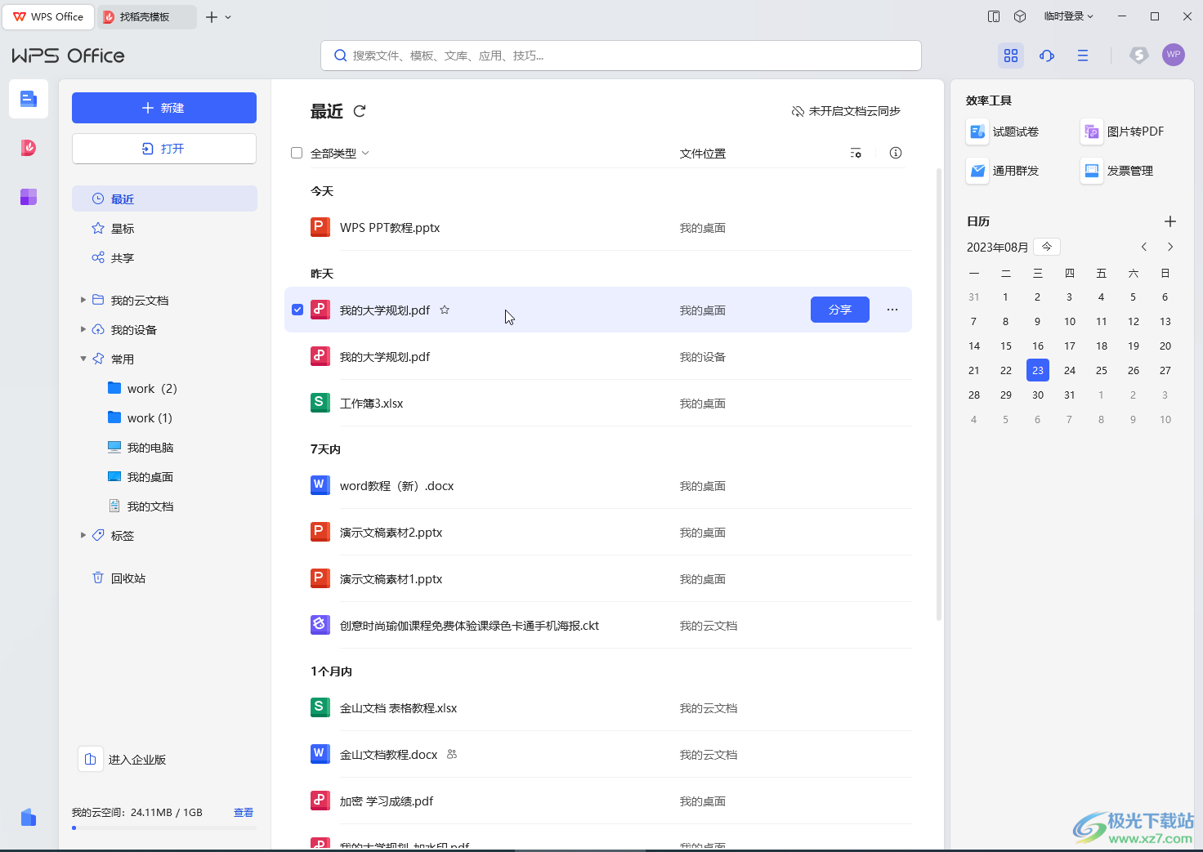
Task: Select 星标 in navigation
Action: click(164, 228)
